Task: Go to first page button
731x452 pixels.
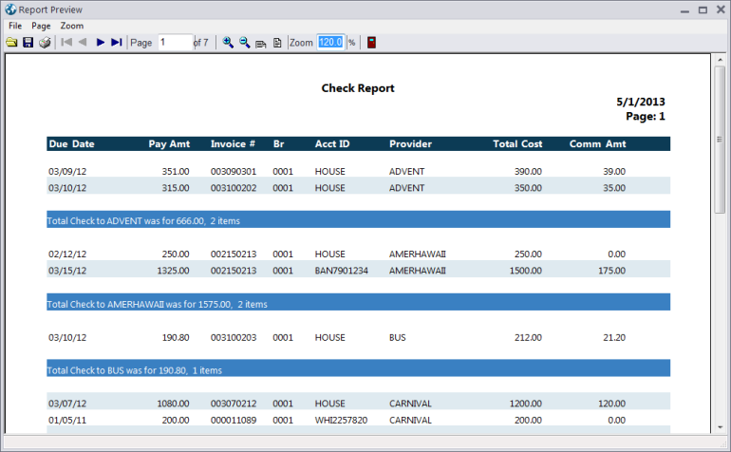Action: pos(66,43)
